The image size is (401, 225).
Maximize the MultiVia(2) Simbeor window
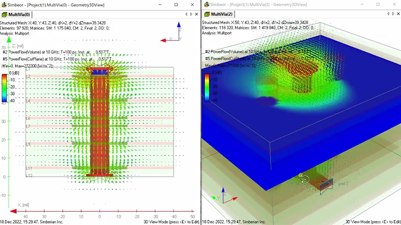tap(378, 4)
